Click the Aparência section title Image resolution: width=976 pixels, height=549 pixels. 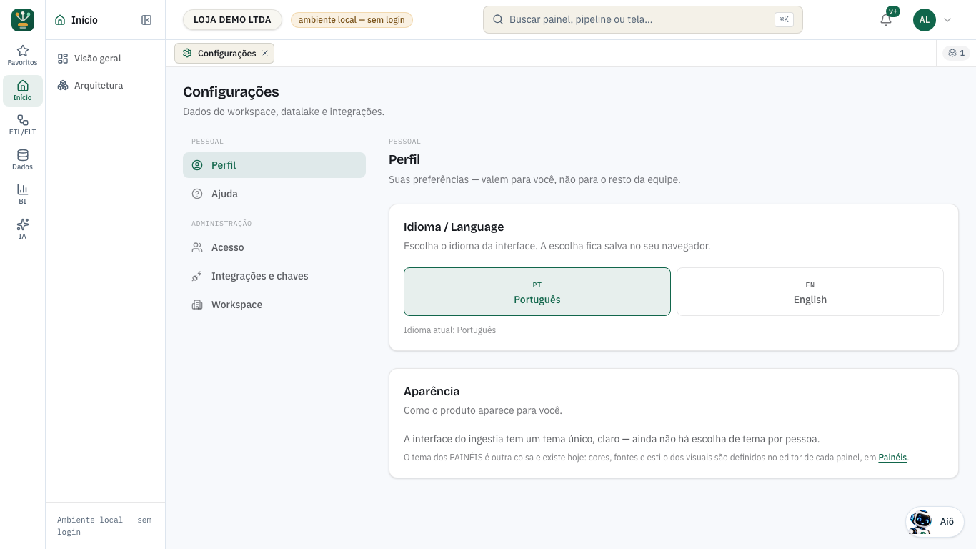click(x=432, y=392)
